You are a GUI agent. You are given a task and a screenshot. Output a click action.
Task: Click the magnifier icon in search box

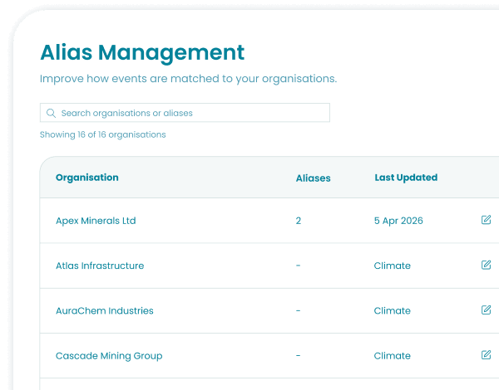[51, 113]
